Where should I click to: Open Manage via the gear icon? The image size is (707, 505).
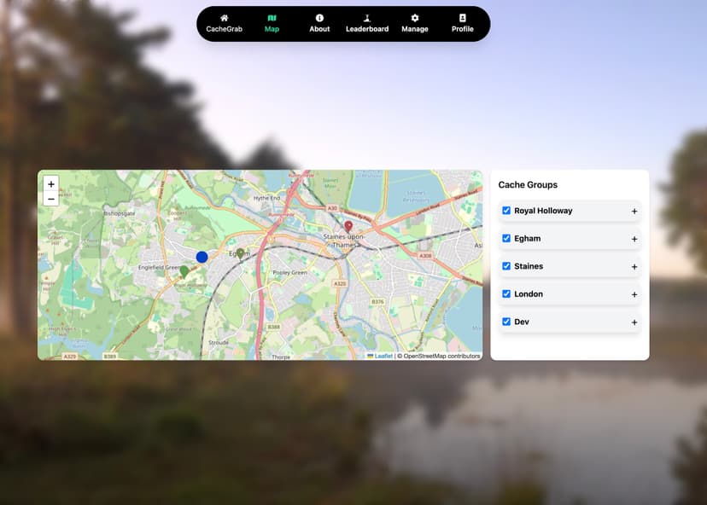point(415,18)
